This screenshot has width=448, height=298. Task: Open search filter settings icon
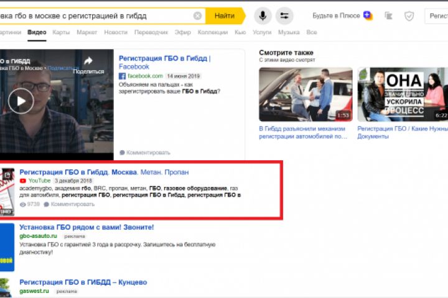[x=284, y=16]
